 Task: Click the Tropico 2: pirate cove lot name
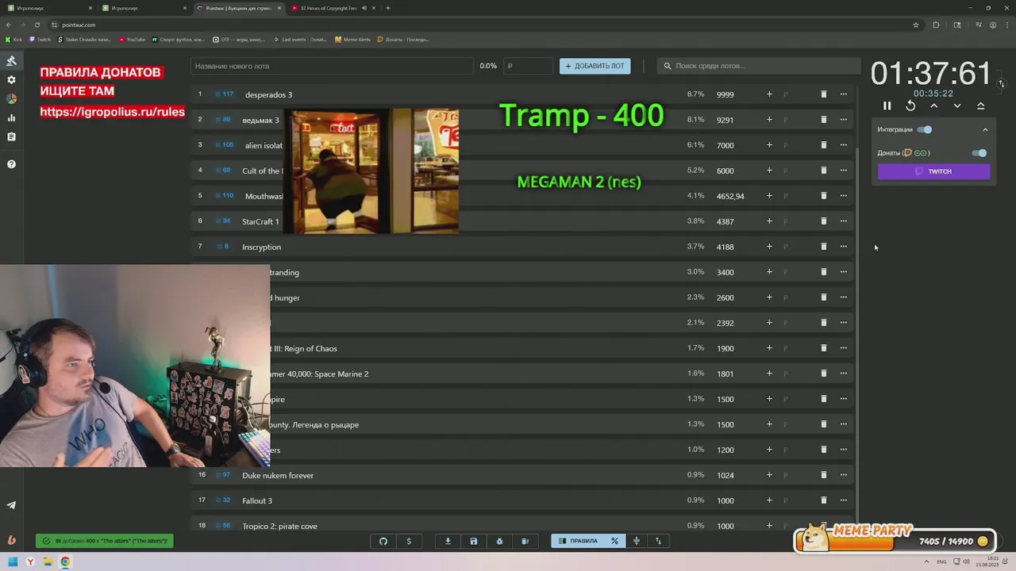[x=279, y=527]
